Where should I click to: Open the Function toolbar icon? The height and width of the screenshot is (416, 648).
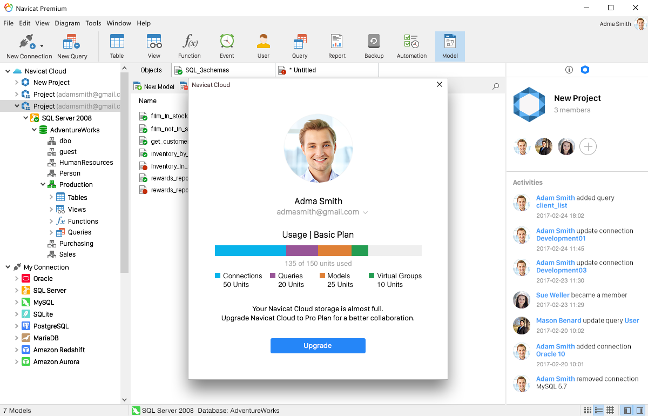[x=190, y=41]
